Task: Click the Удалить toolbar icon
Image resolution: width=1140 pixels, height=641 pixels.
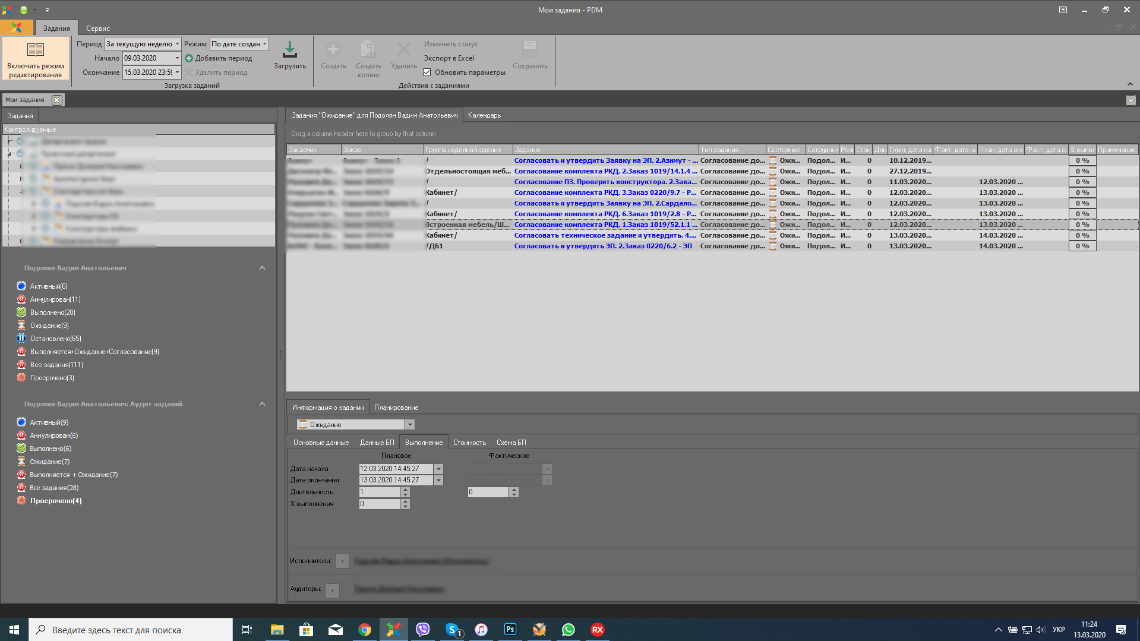Action: click(x=404, y=50)
